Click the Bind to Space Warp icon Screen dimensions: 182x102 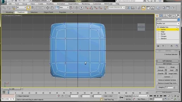[13, 8]
